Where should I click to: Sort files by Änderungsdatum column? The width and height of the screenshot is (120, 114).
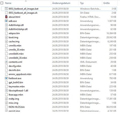tap(61, 3)
